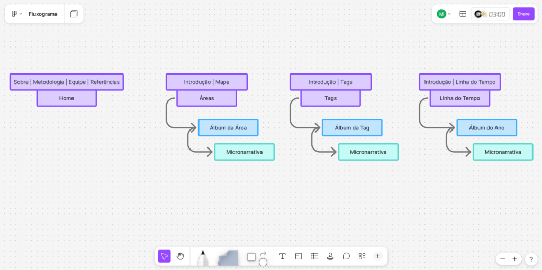Open the pages panel icon
The height and width of the screenshot is (270, 542).
[x=74, y=14]
